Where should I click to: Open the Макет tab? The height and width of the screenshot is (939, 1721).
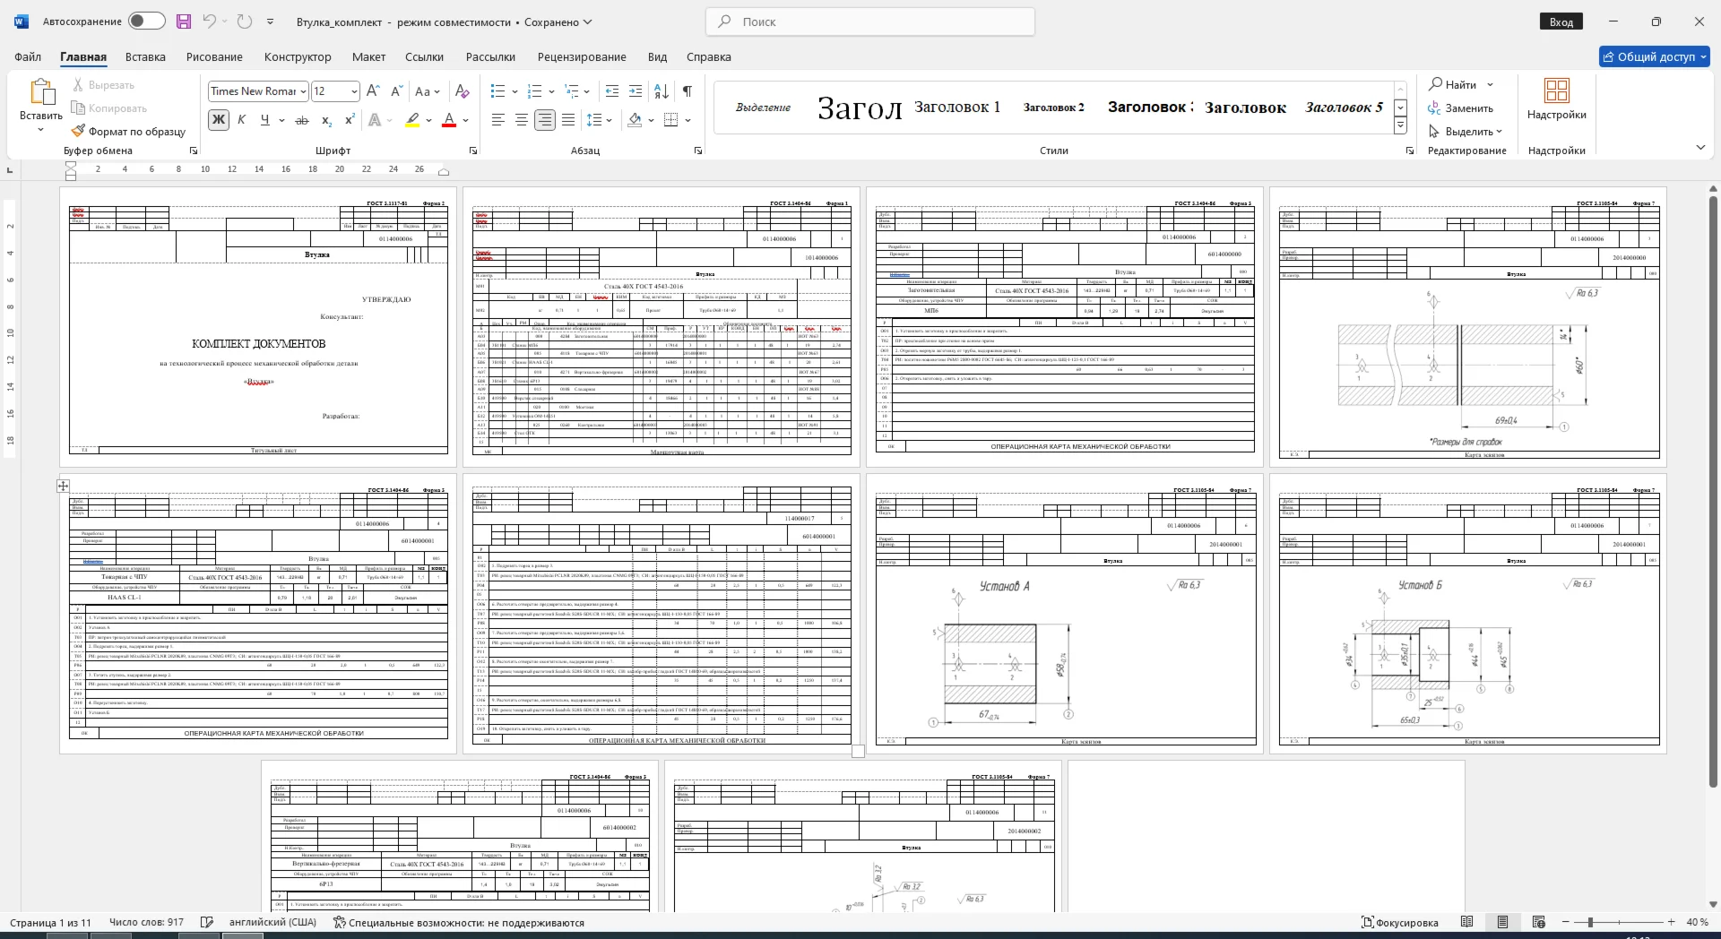tap(368, 56)
